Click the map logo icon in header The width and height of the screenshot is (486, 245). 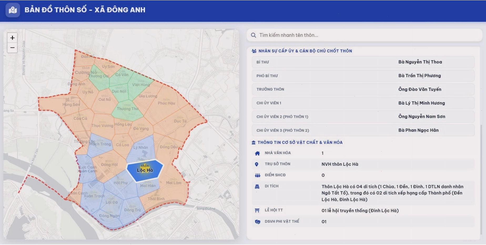pyautogui.click(x=13, y=10)
